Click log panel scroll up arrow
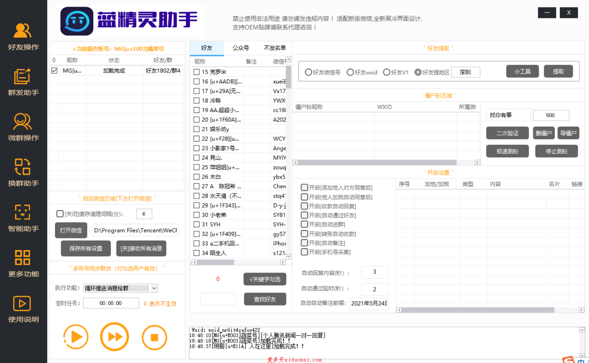This screenshot has width=589, height=363. click(x=582, y=330)
